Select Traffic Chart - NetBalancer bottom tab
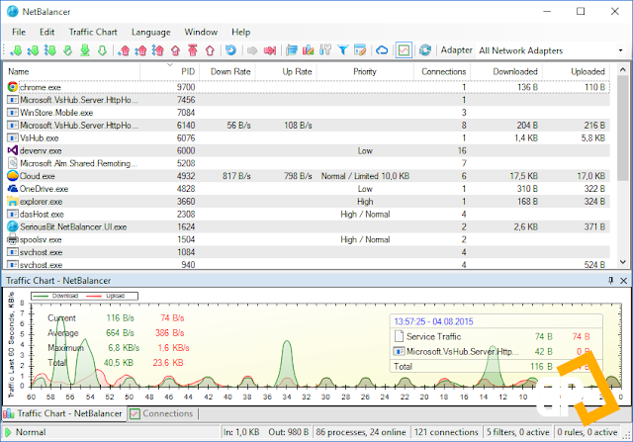 coord(63,413)
